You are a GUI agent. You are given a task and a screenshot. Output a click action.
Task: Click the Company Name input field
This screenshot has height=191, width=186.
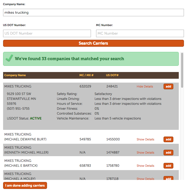pos(93,12)
